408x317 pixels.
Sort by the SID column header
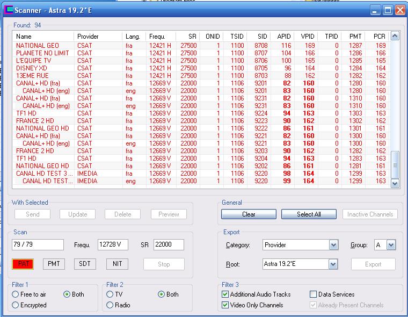point(259,37)
